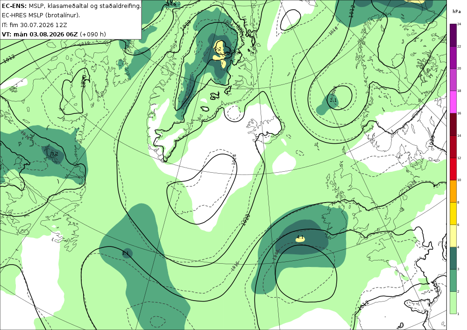Click the dark red 12–14 hPa legend swatch
The image size is (467, 330).
coord(453,147)
